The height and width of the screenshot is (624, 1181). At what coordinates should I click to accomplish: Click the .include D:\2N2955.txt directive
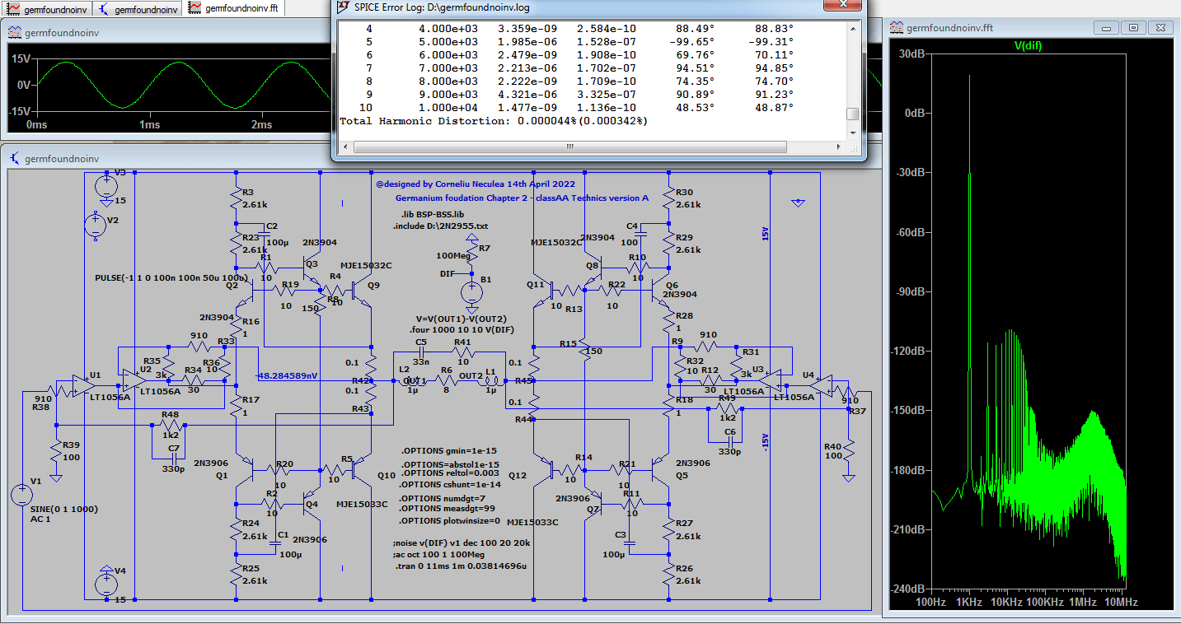tap(440, 226)
